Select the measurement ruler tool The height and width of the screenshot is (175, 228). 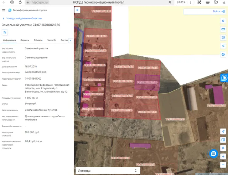tap(223, 29)
